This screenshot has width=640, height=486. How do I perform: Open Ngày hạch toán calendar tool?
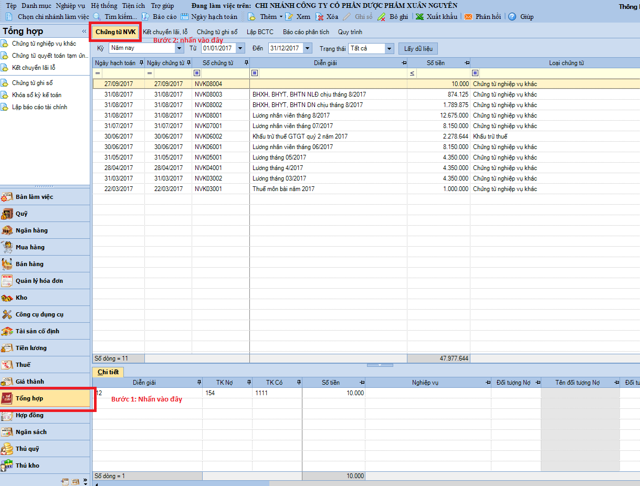(x=209, y=17)
